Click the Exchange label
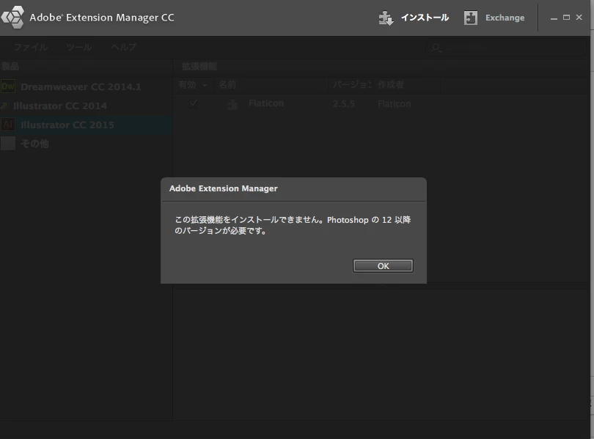Viewport: 594px width, 439px height. [x=505, y=18]
